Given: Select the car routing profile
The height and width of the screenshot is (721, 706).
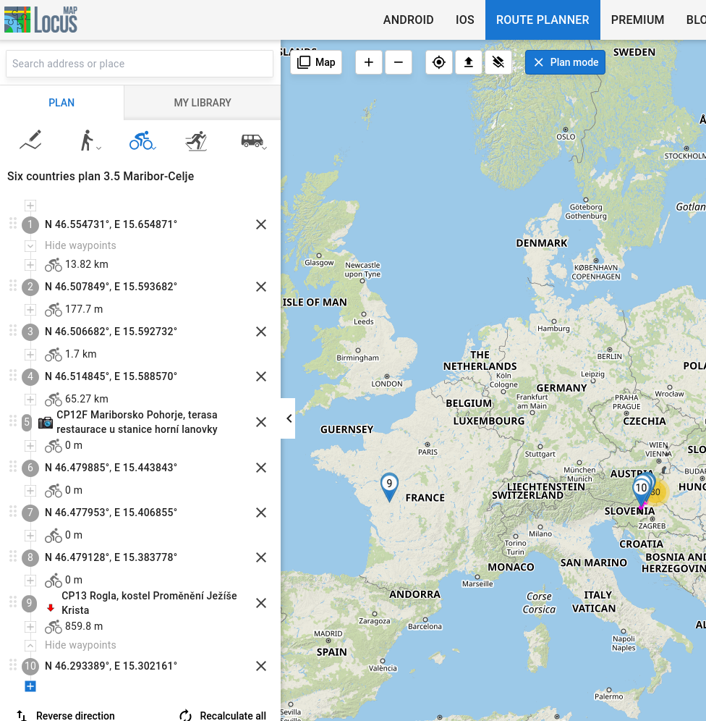Looking at the screenshot, I should pos(252,140).
